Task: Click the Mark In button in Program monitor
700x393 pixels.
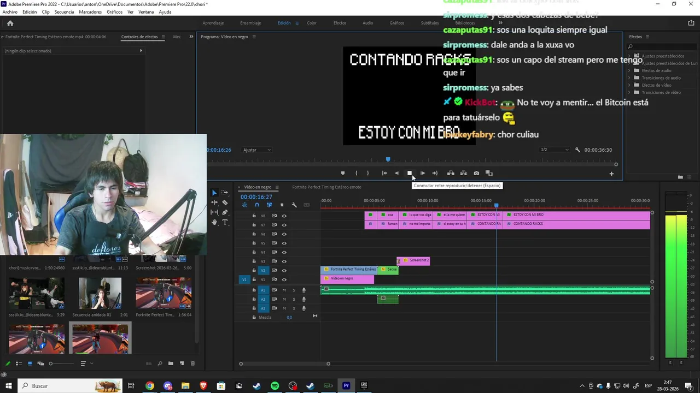Action: point(356,173)
